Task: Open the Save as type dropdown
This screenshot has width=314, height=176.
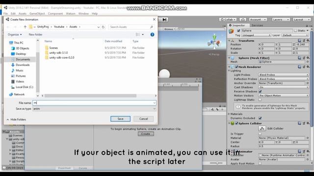Action: 94,109
